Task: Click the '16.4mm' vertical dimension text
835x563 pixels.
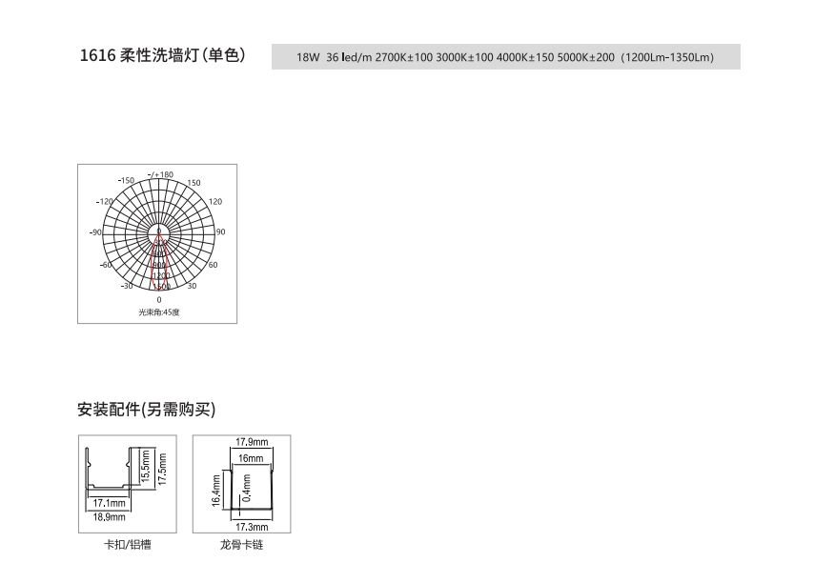Action: point(215,491)
